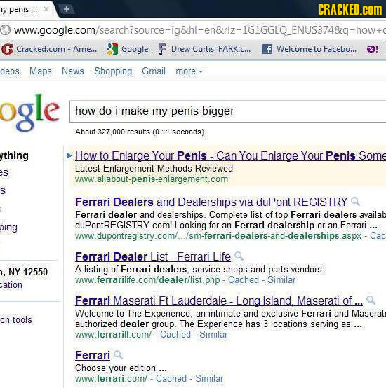
Task: Open the Google bookmark icon
Action: click(112, 49)
